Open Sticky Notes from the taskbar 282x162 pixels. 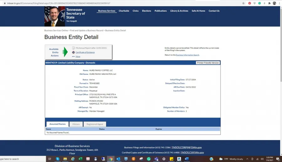click(x=171, y=159)
